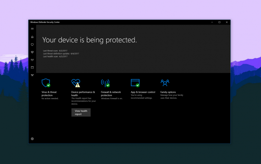
Task: Click the large browser window tile icon
Action: click(135, 83)
